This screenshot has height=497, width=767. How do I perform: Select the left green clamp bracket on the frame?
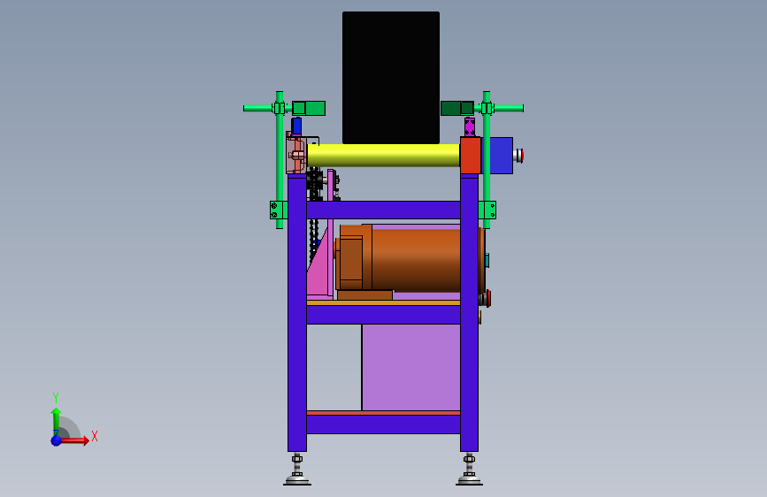tap(279, 210)
